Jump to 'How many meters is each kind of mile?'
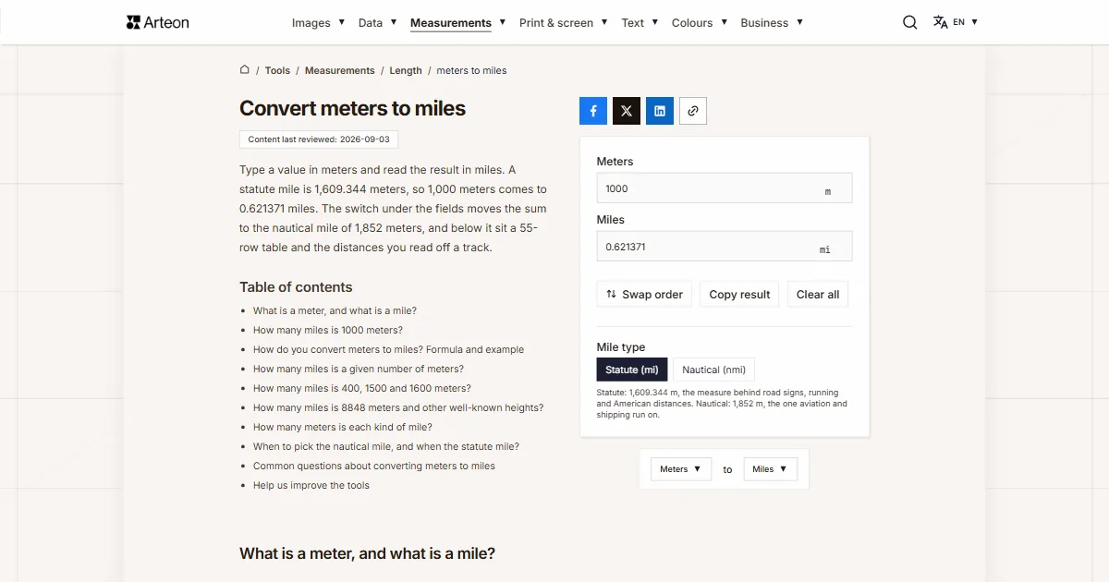1109x582 pixels. click(343, 428)
